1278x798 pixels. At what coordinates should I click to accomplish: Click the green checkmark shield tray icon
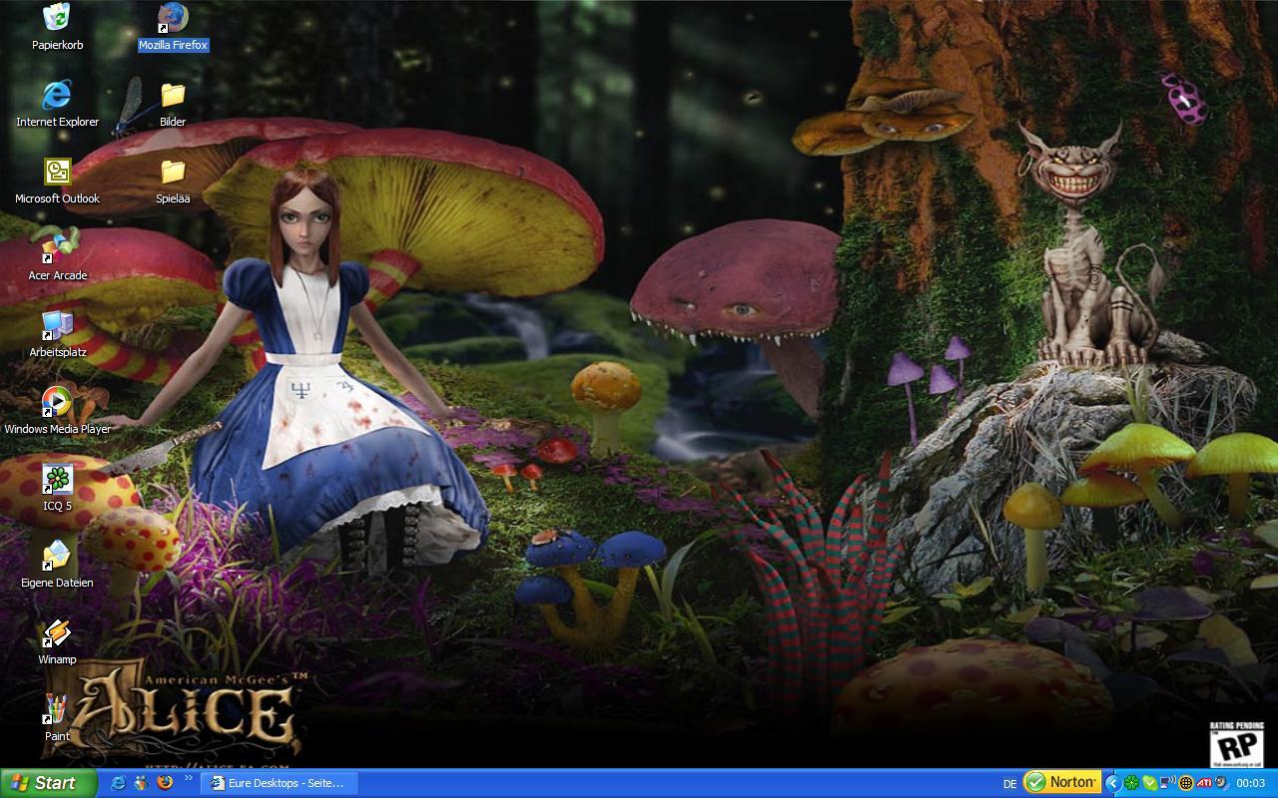(1149, 783)
